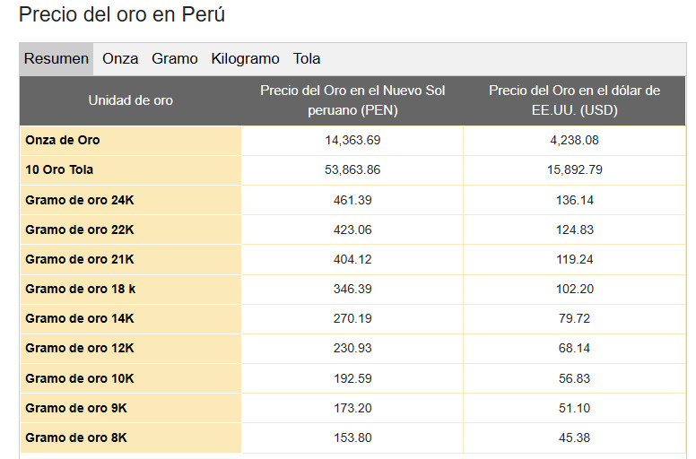Switch to the Kilogramo tab
This screenshot has height=459, width=696.
[245, 59]
